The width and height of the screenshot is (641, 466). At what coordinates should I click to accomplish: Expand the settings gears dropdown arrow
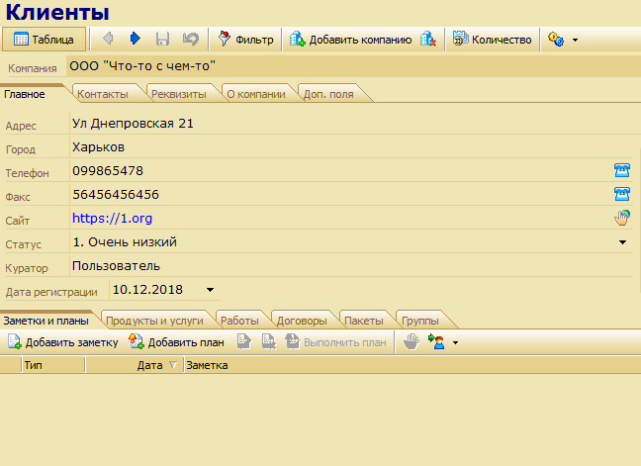[x=575, y=40]
